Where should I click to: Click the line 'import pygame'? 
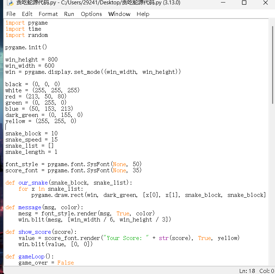[x=26, y=23]
